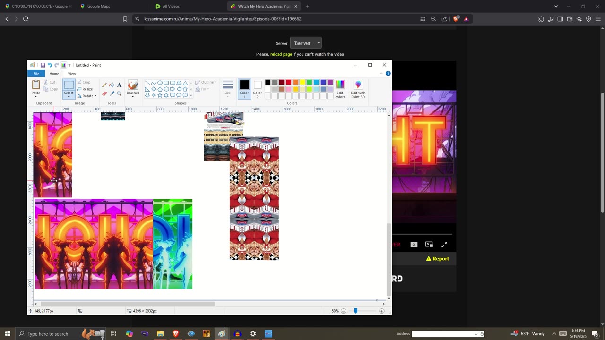Select the Home ribbon tab in Paint
This screenshot has width=605, height=340.
54,74
